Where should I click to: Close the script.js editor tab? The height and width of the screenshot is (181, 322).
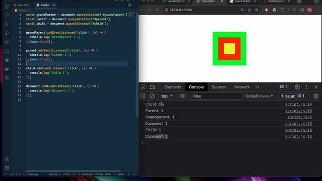coord(54,5)
